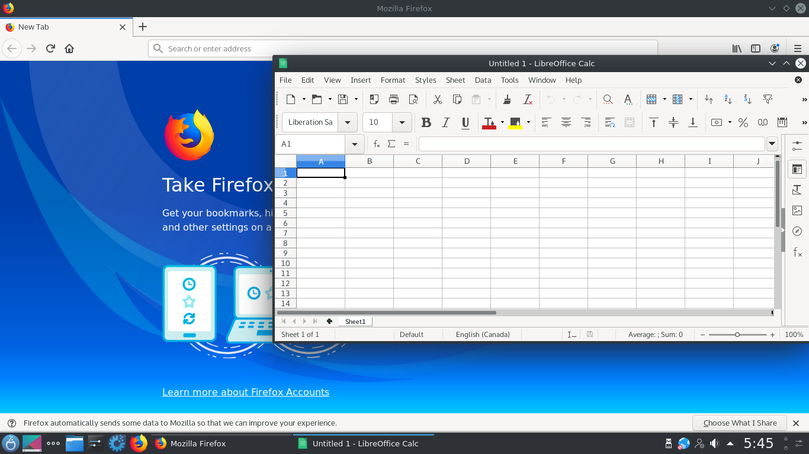The width and height of the screenshot is (809, 454).
Task: Click Choose What I Share button in Firefox
Action: pos(740,423)
